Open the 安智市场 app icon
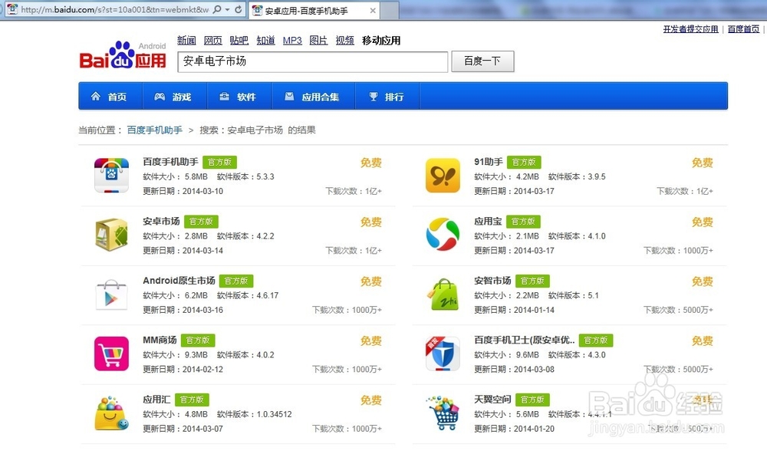The height and width of the screenshot is (454, 767). [442, 294]
